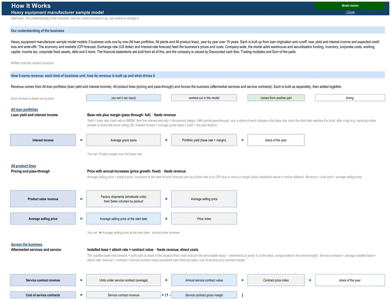Select the Annual service contract value box
The height and width of the screenshot is (300, 391).
point(204,280)
